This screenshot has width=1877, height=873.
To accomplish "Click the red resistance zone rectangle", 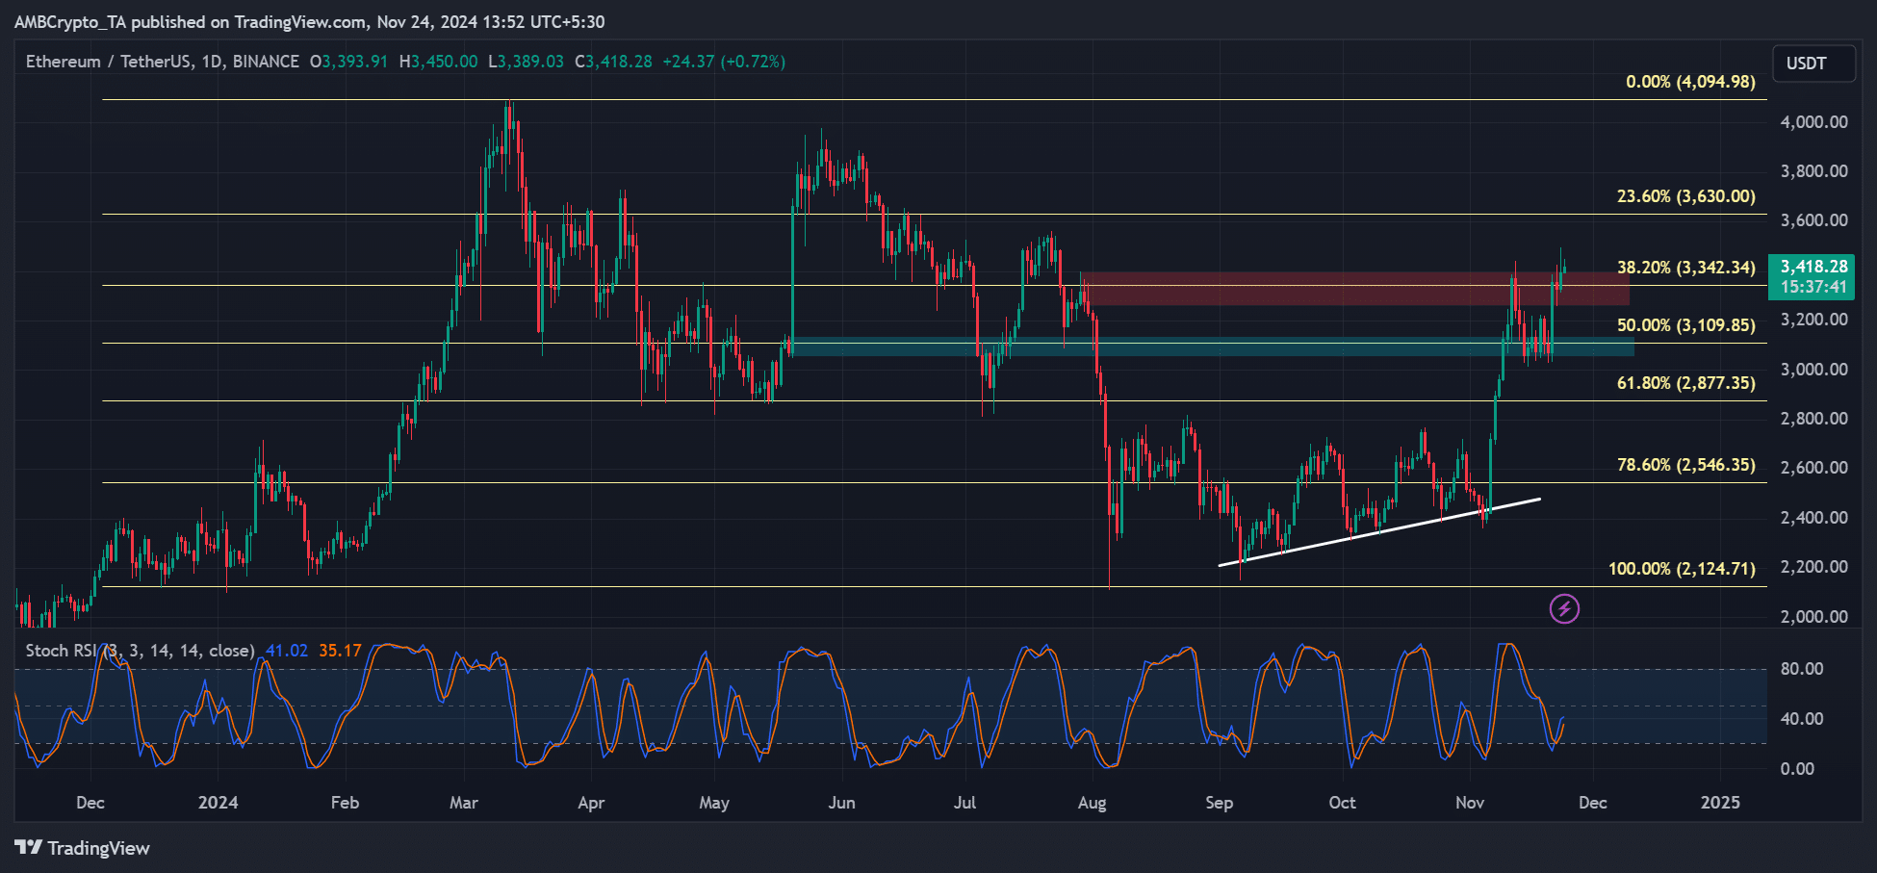I will pos(1355,289).
